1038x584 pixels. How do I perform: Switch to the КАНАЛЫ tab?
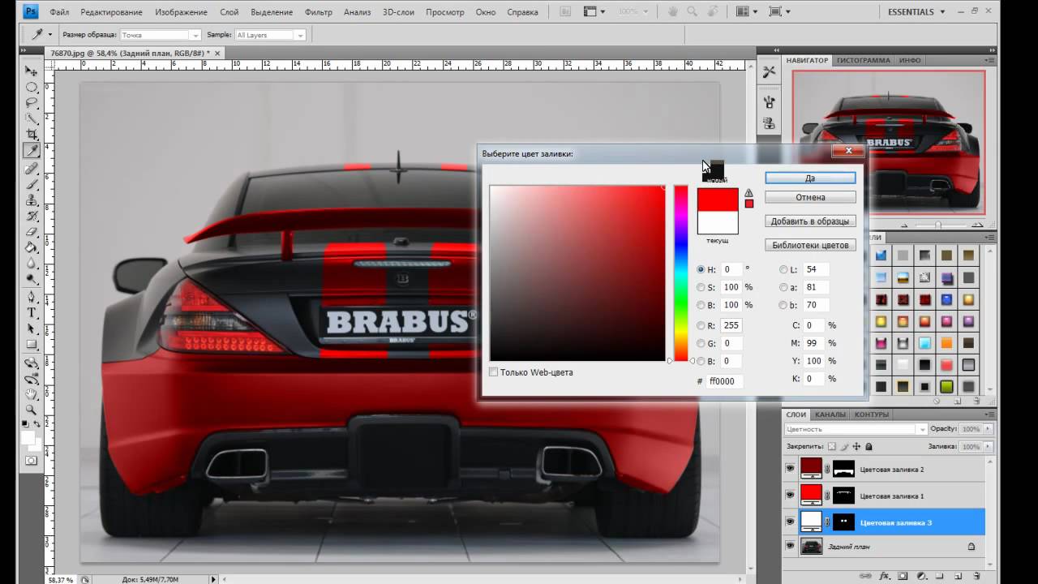[830, 414]
